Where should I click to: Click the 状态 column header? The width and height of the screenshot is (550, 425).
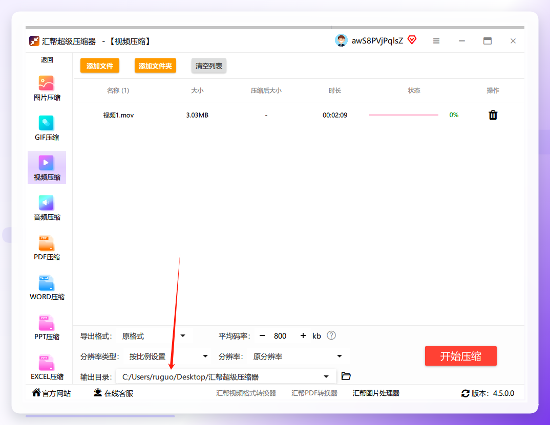[x=414, y=91]
